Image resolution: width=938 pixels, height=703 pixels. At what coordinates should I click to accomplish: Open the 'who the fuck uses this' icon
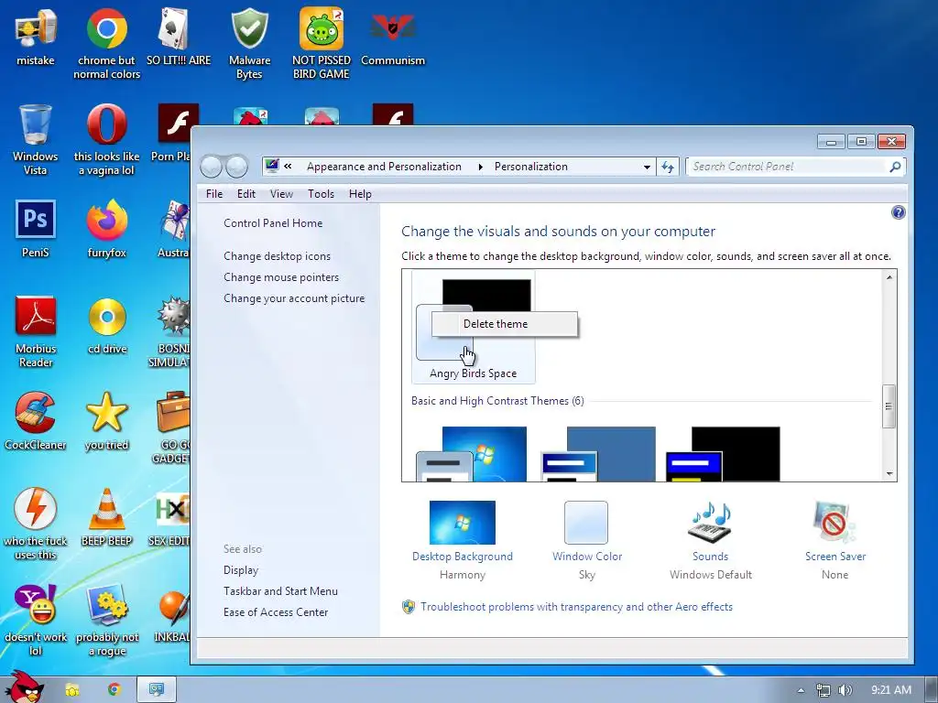(36, 525)
